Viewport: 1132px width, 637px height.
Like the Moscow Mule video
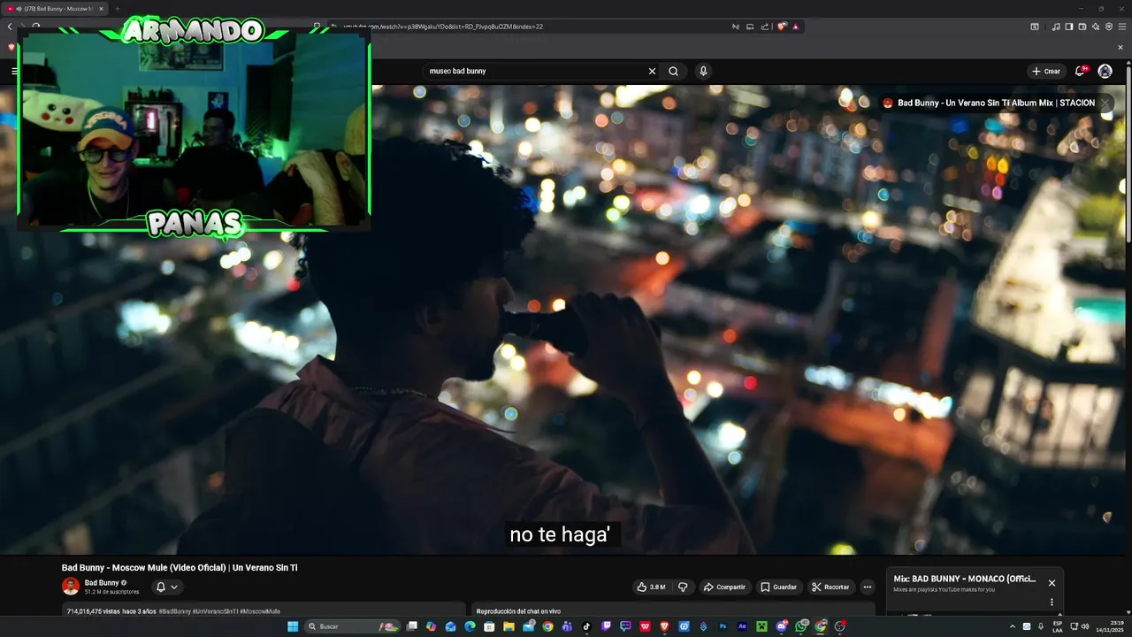(651, 587)
